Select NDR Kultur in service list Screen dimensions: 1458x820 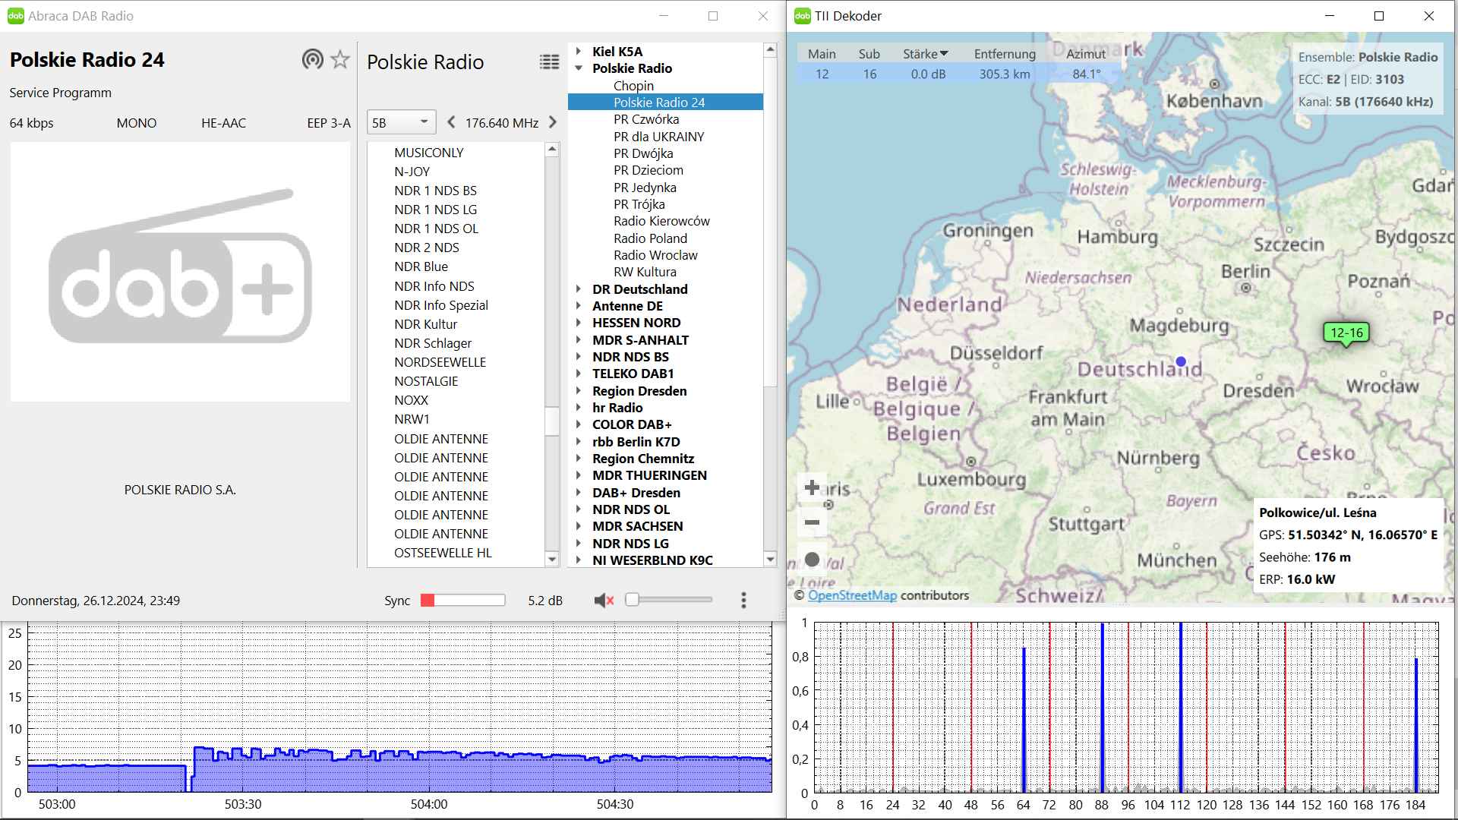[x=425, y=324]
